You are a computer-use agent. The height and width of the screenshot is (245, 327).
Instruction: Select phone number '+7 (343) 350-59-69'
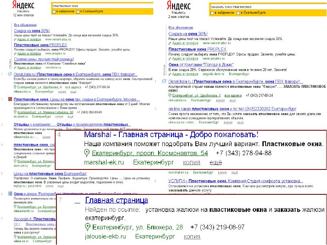(x=90, y=112)
